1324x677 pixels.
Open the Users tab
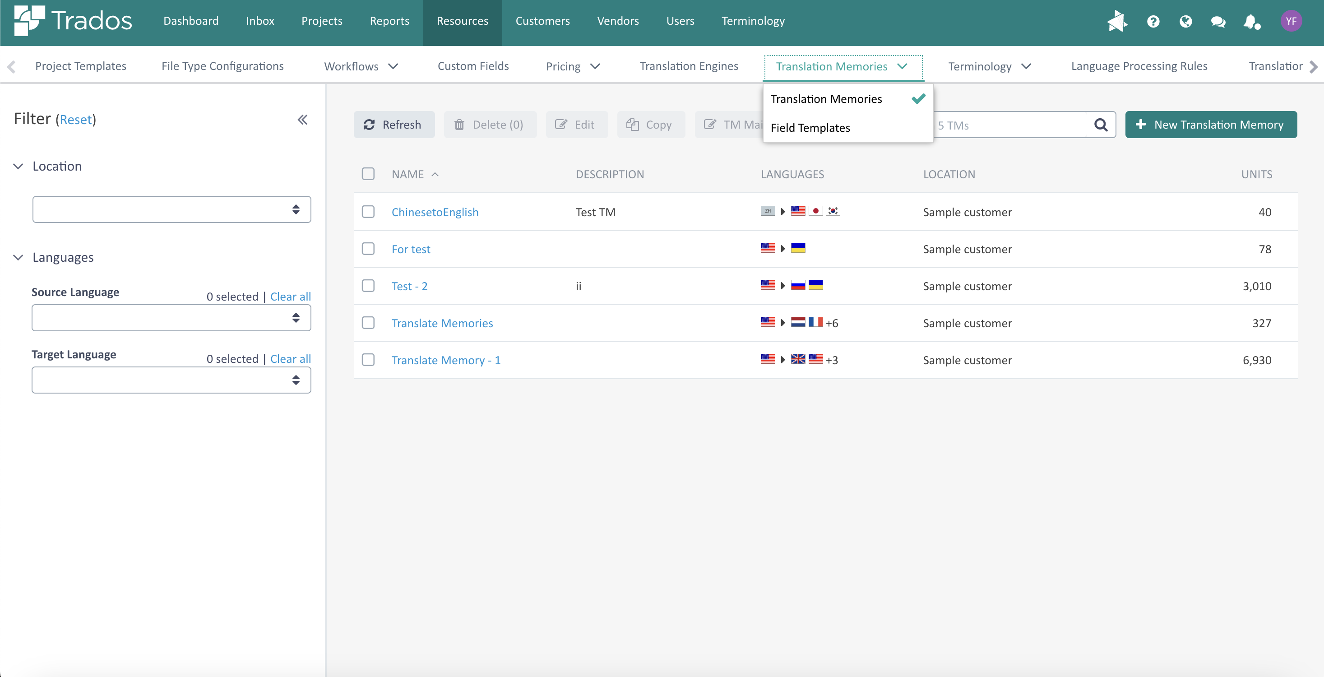pyautogui.click(x=680, y=21)
